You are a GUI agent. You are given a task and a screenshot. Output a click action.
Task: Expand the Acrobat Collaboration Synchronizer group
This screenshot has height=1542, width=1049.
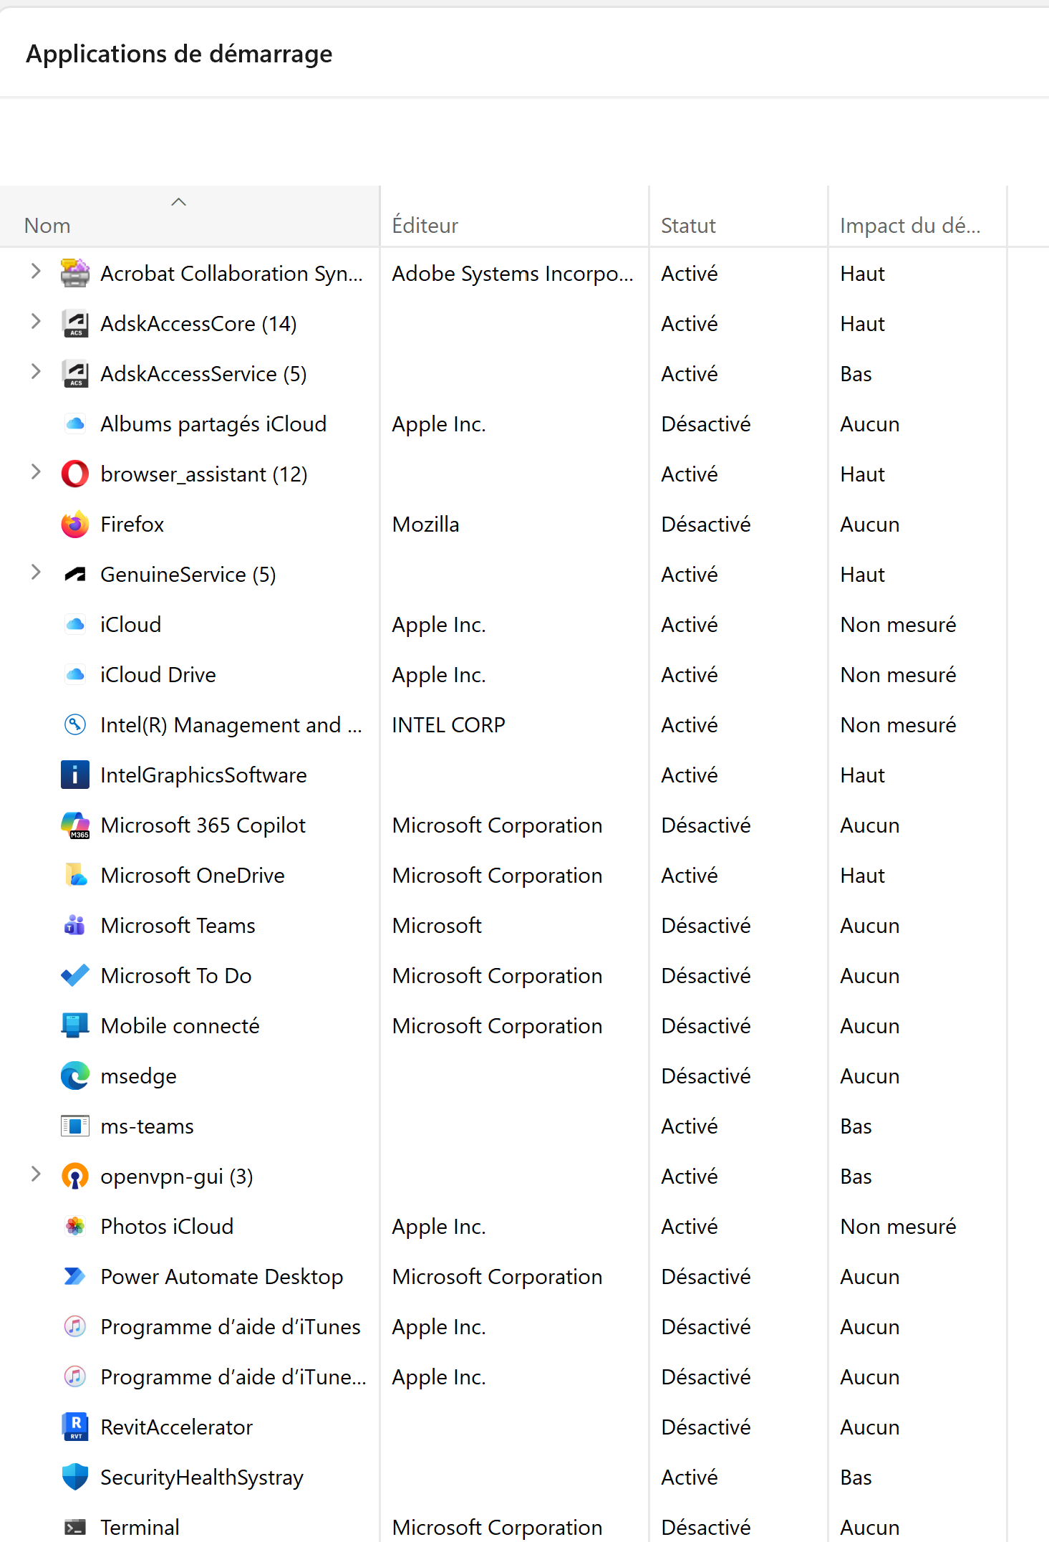click(36, 272)
